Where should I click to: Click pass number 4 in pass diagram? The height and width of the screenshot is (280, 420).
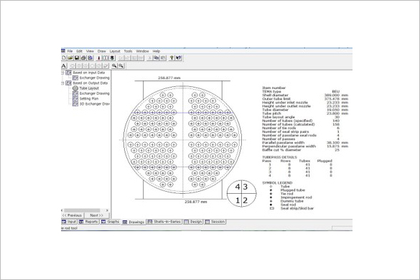click(238, 187)
